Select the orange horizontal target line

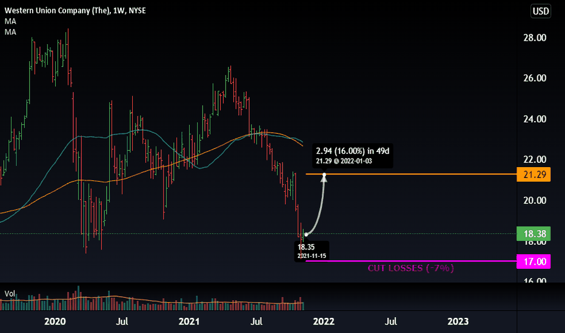point(411,174)
